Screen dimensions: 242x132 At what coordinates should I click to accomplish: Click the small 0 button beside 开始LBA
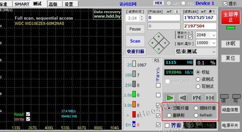click(177, 12)
